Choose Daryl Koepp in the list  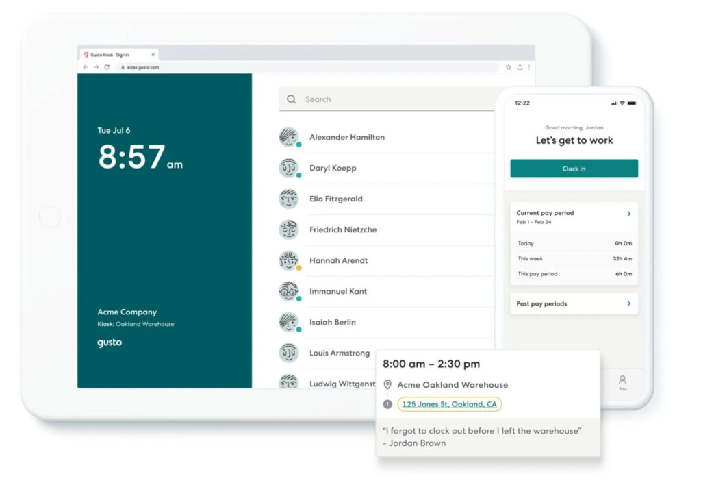tap(333, 169)
